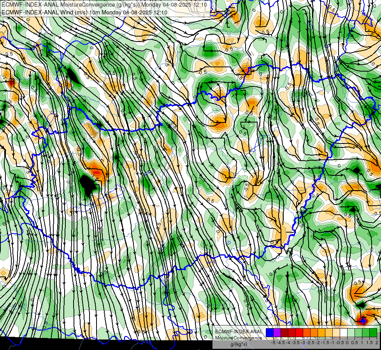Click the pale peach swatch between -1 and -0.5
Viewport: 381px width, 350px height.
(x=336, y=333)
